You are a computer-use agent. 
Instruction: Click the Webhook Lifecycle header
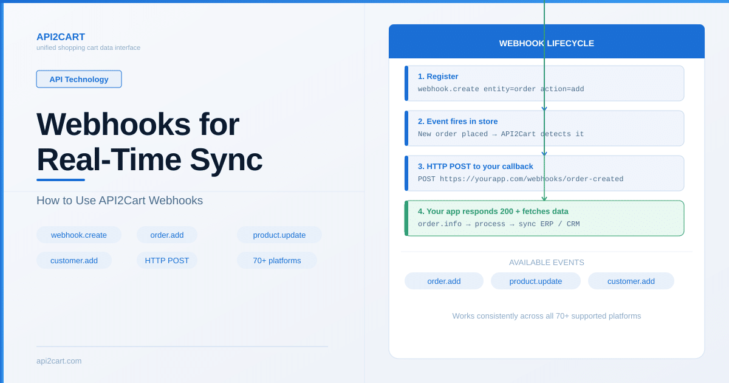coord(547,41)
